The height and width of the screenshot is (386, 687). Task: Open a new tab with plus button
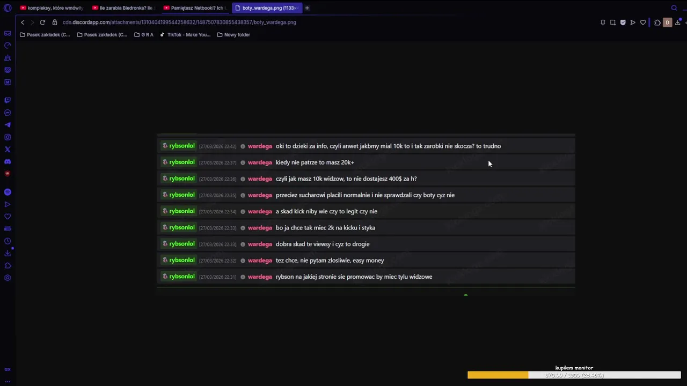307,8
